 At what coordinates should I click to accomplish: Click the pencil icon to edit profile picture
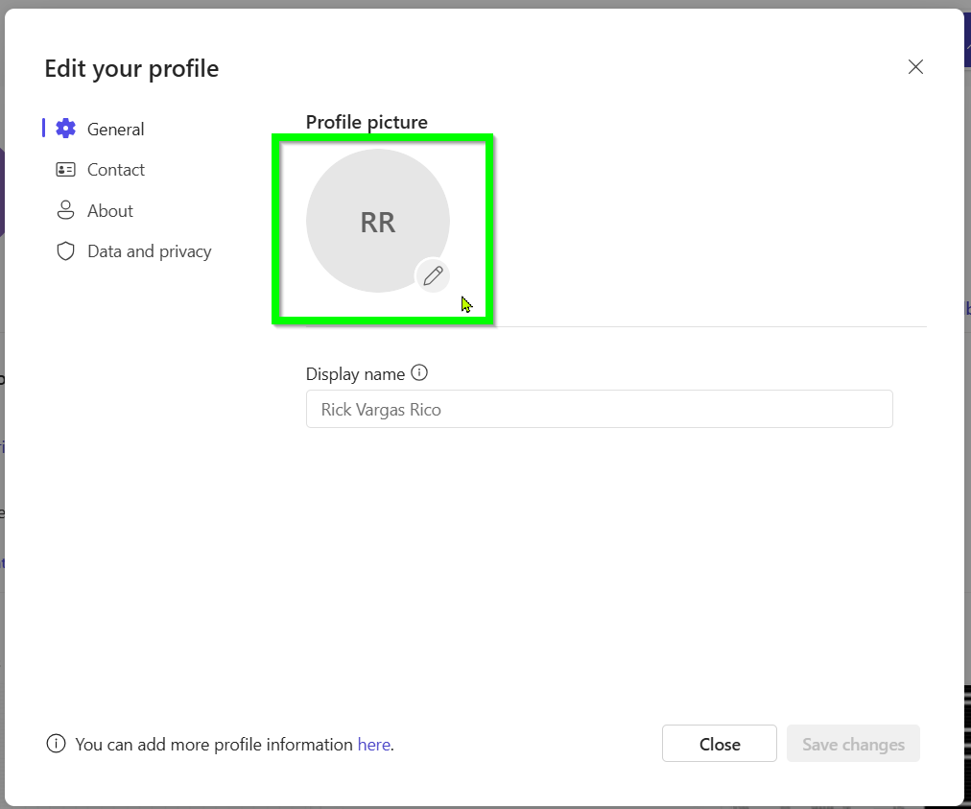coord(432,275)
